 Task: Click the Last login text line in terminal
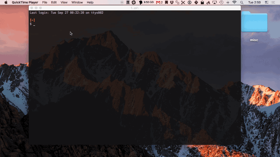[x=66, y=12]
